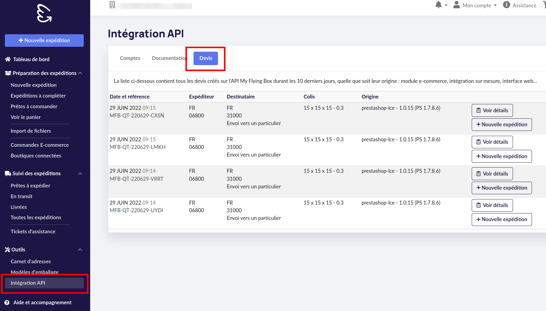The height and width of the screenshot is (311, 546).
Task: Open the Comptes tab
Action: pos(130,58)
